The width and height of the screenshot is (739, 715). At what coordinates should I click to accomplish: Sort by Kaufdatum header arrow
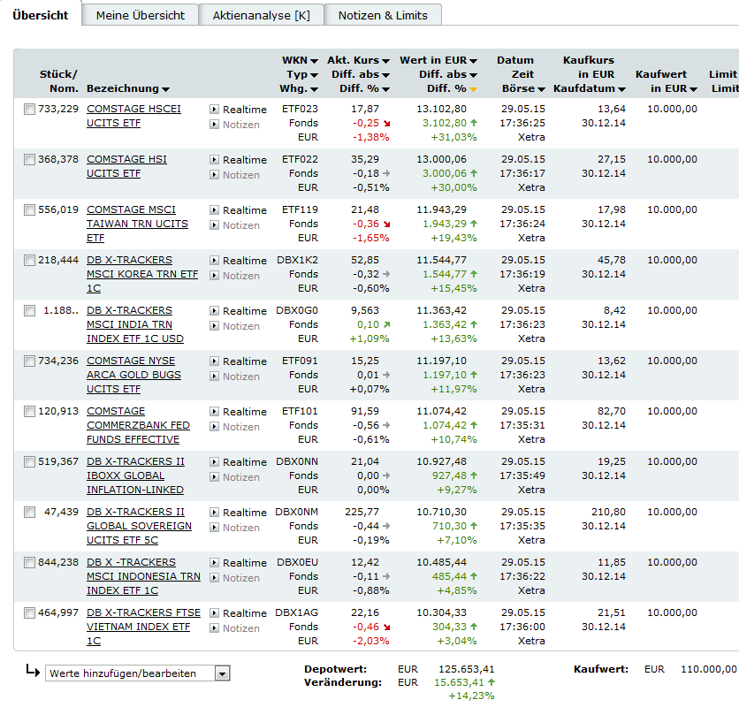pyautogui.click(x=621, y=89)
